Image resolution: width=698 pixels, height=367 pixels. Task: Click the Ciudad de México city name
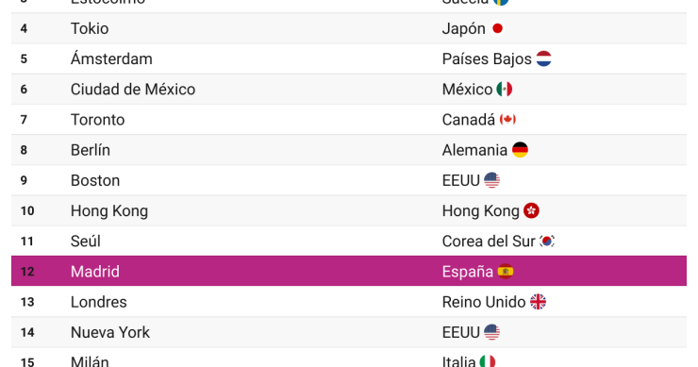coord(133,89)
